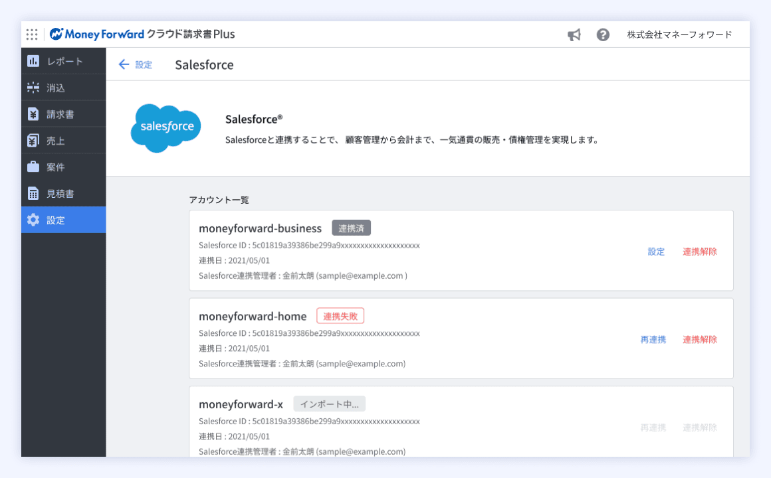Screen dimensions: 771x478
Task: Click the 見積書 calculator icon
Action: click(x=33, y=193)
